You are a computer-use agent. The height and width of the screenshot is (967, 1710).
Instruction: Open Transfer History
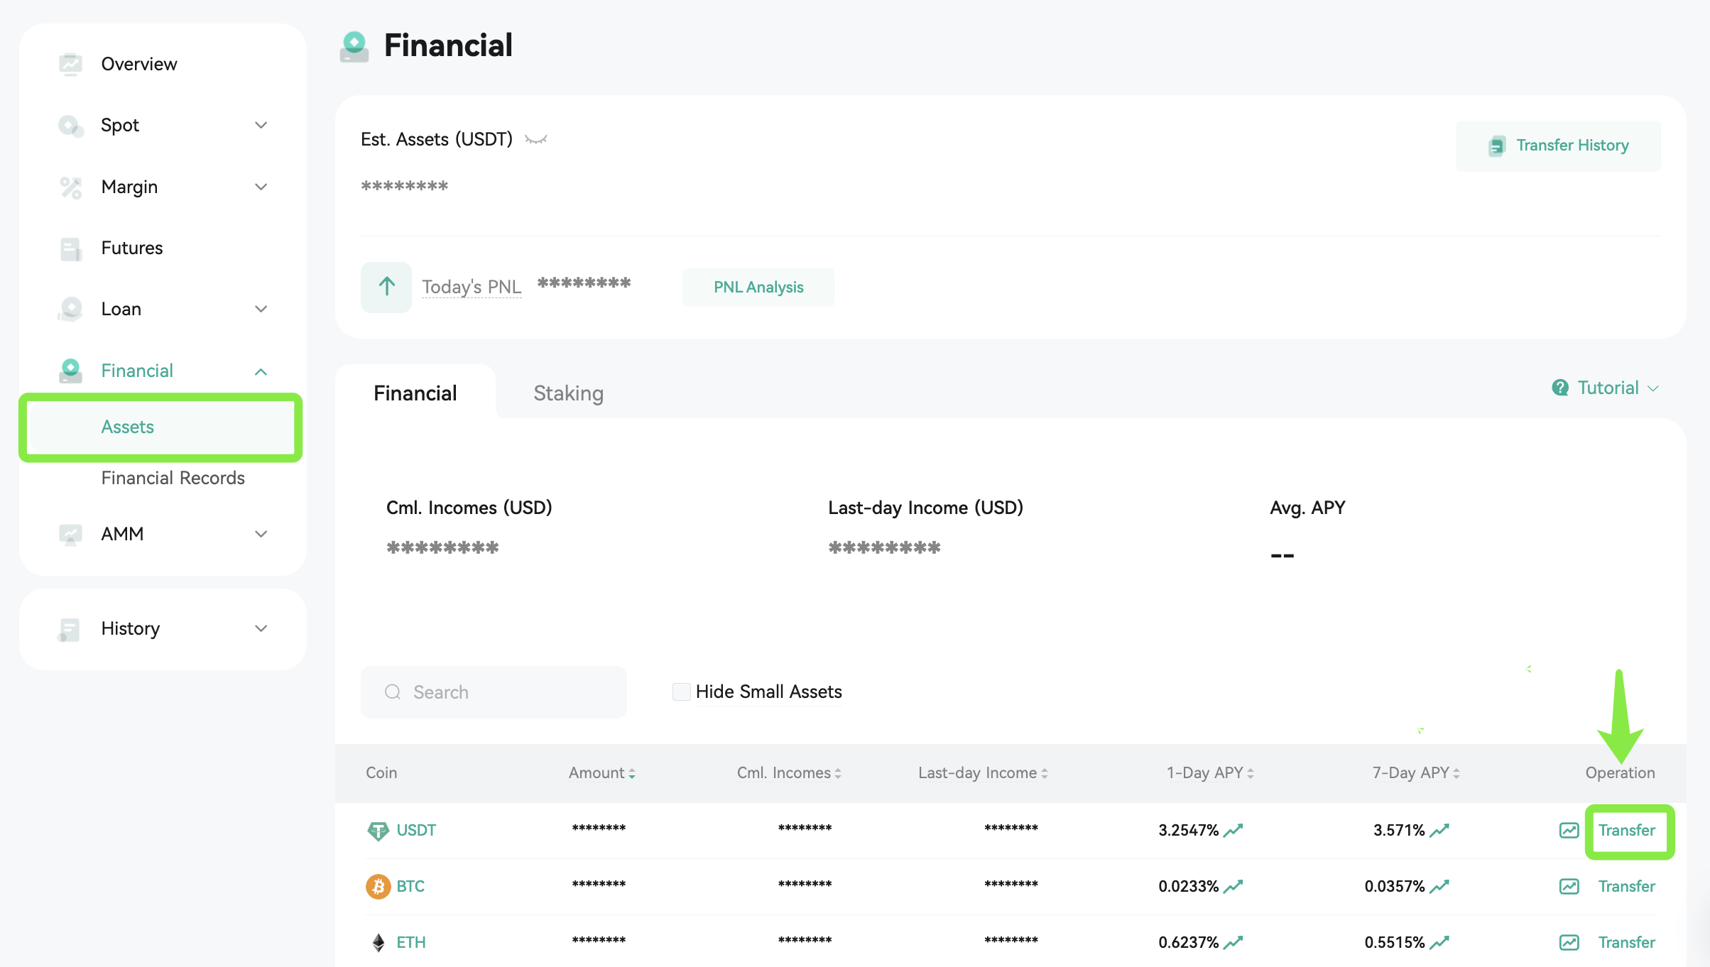click(1558, 146)
